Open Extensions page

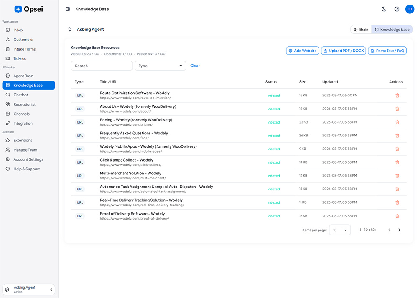pos(28,141)
